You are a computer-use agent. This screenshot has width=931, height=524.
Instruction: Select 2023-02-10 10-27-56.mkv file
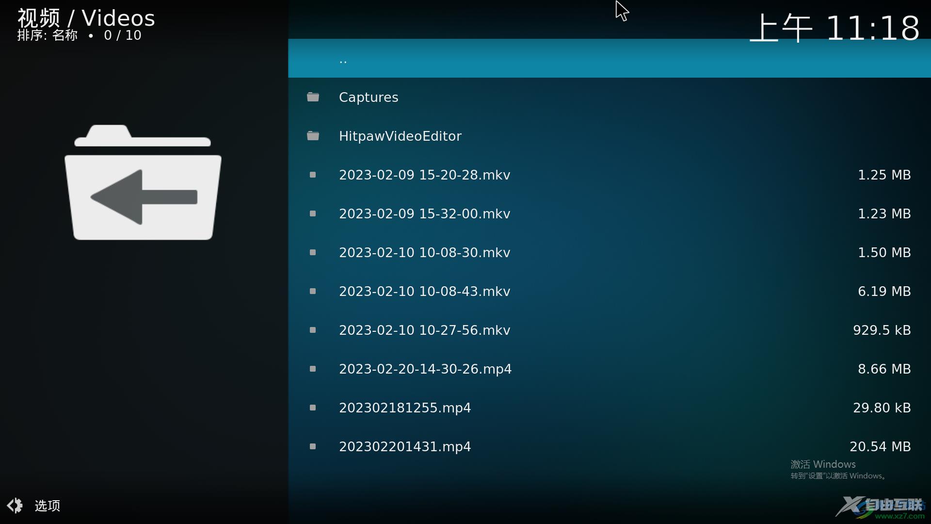pos(610,330)
